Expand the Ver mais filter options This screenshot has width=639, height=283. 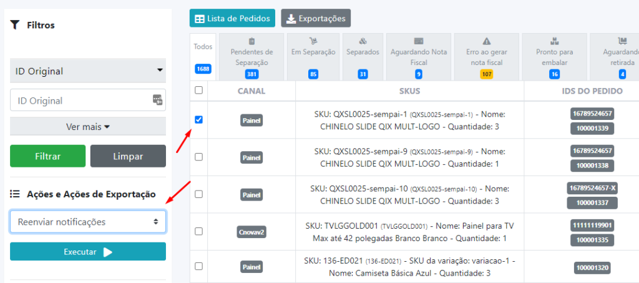pos(88,127)
